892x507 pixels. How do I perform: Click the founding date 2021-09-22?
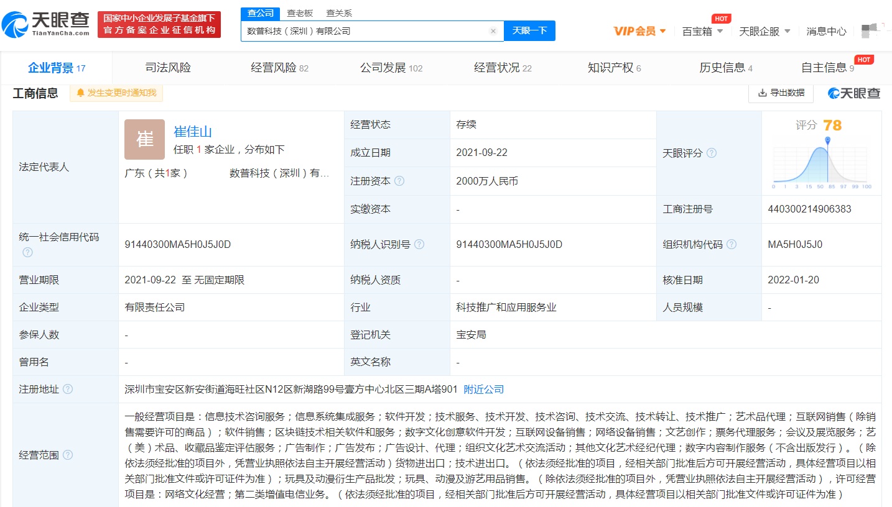[x=482, y=152]
